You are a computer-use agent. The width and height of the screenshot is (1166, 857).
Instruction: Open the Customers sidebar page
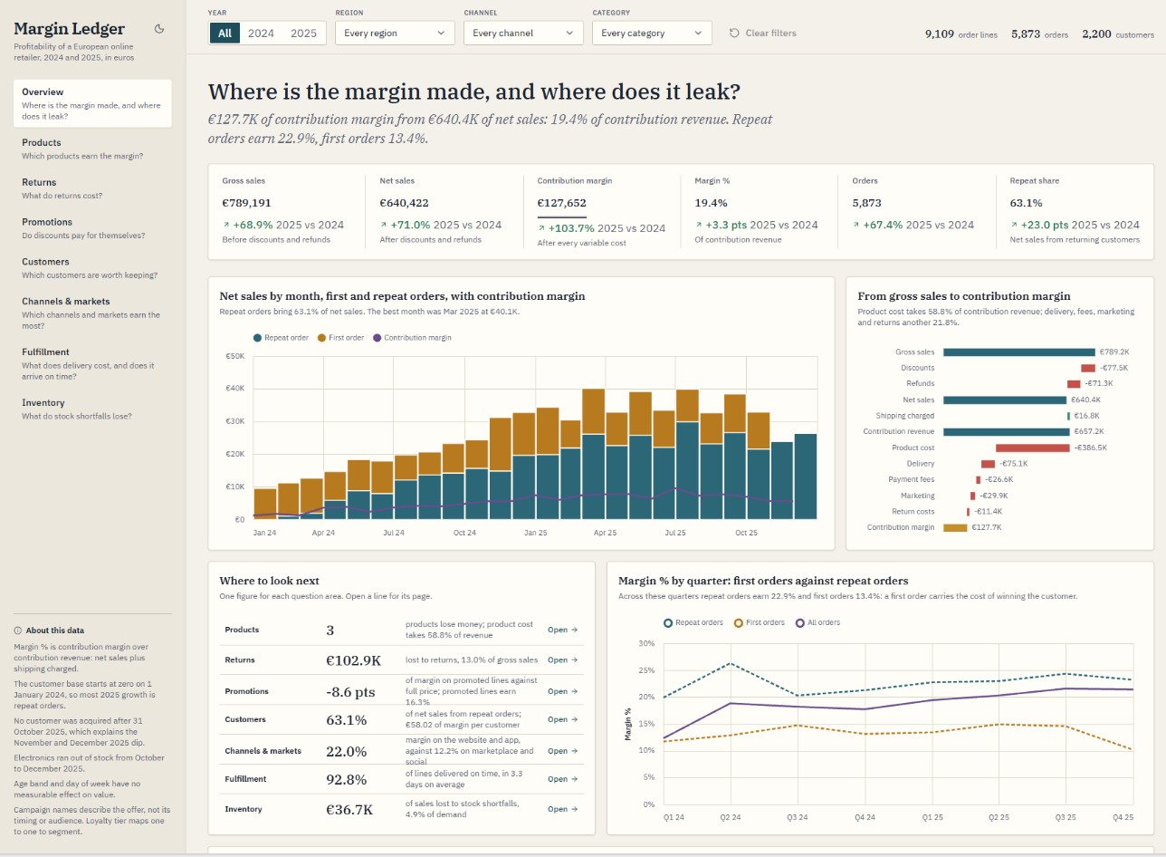pyautogui.click(x=92, y=268)
